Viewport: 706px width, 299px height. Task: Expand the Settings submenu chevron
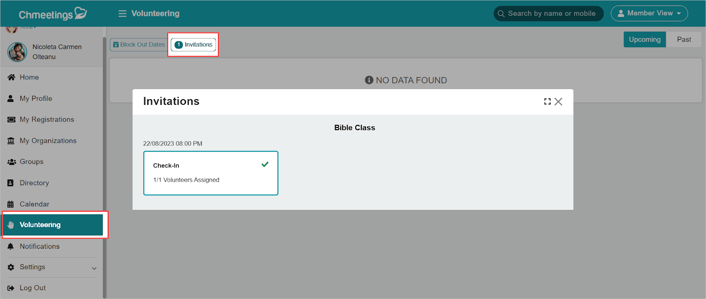click(94, 268)
